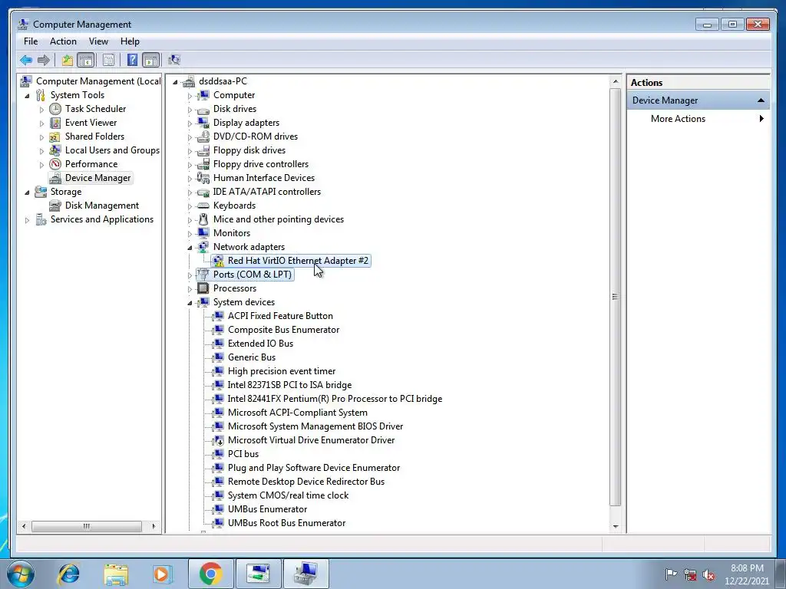This screenshot has height=589, width=786.
Task: Click the Mice and other pointing devices icon
Action: (203, 219)
